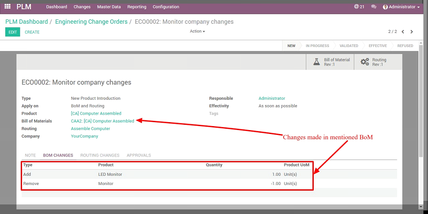Go to the previous record arrow

(403, 32)
